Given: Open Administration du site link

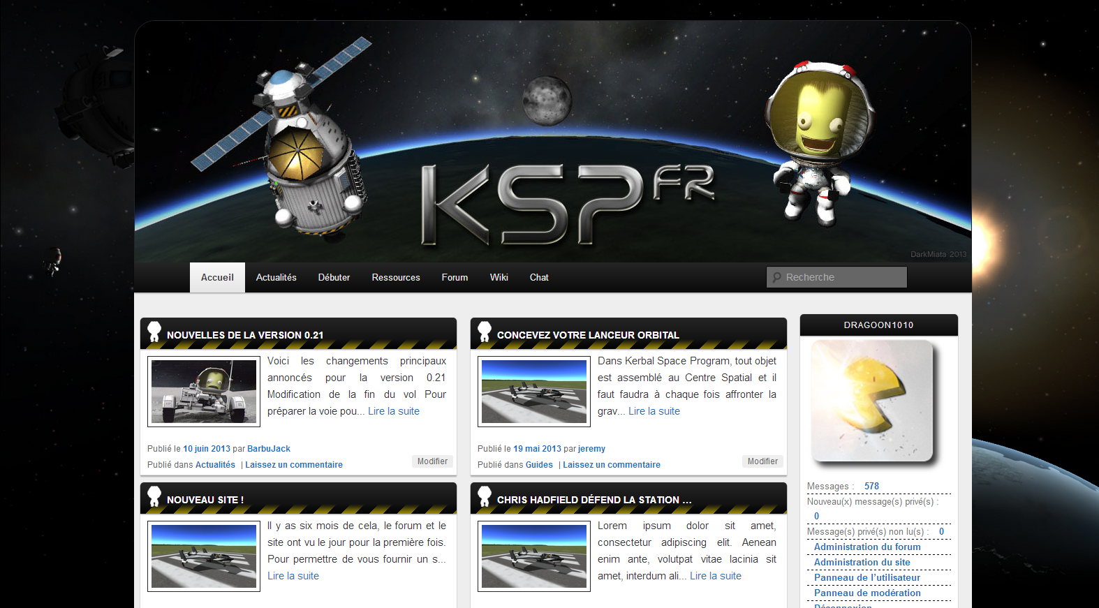Looking at the screenshot, I should click(862, 563).
